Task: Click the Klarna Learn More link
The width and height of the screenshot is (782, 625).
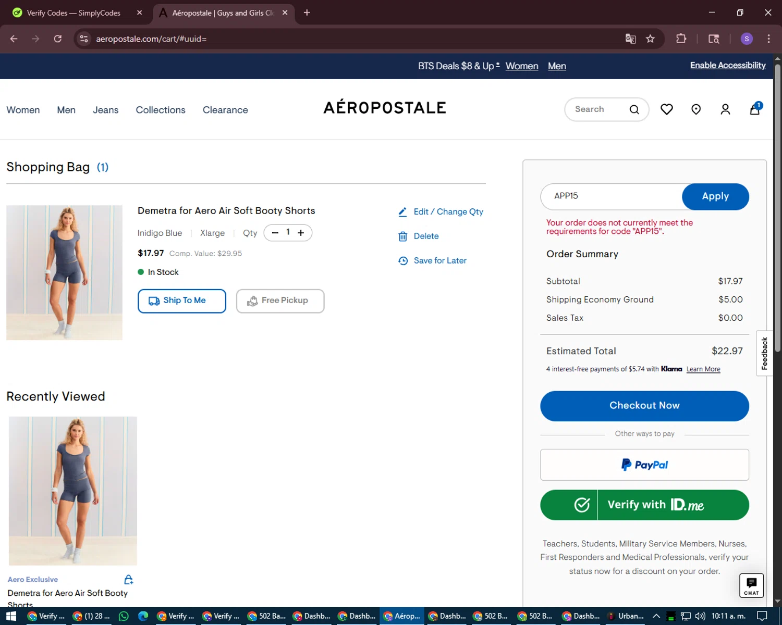Action: pos(703,369)
